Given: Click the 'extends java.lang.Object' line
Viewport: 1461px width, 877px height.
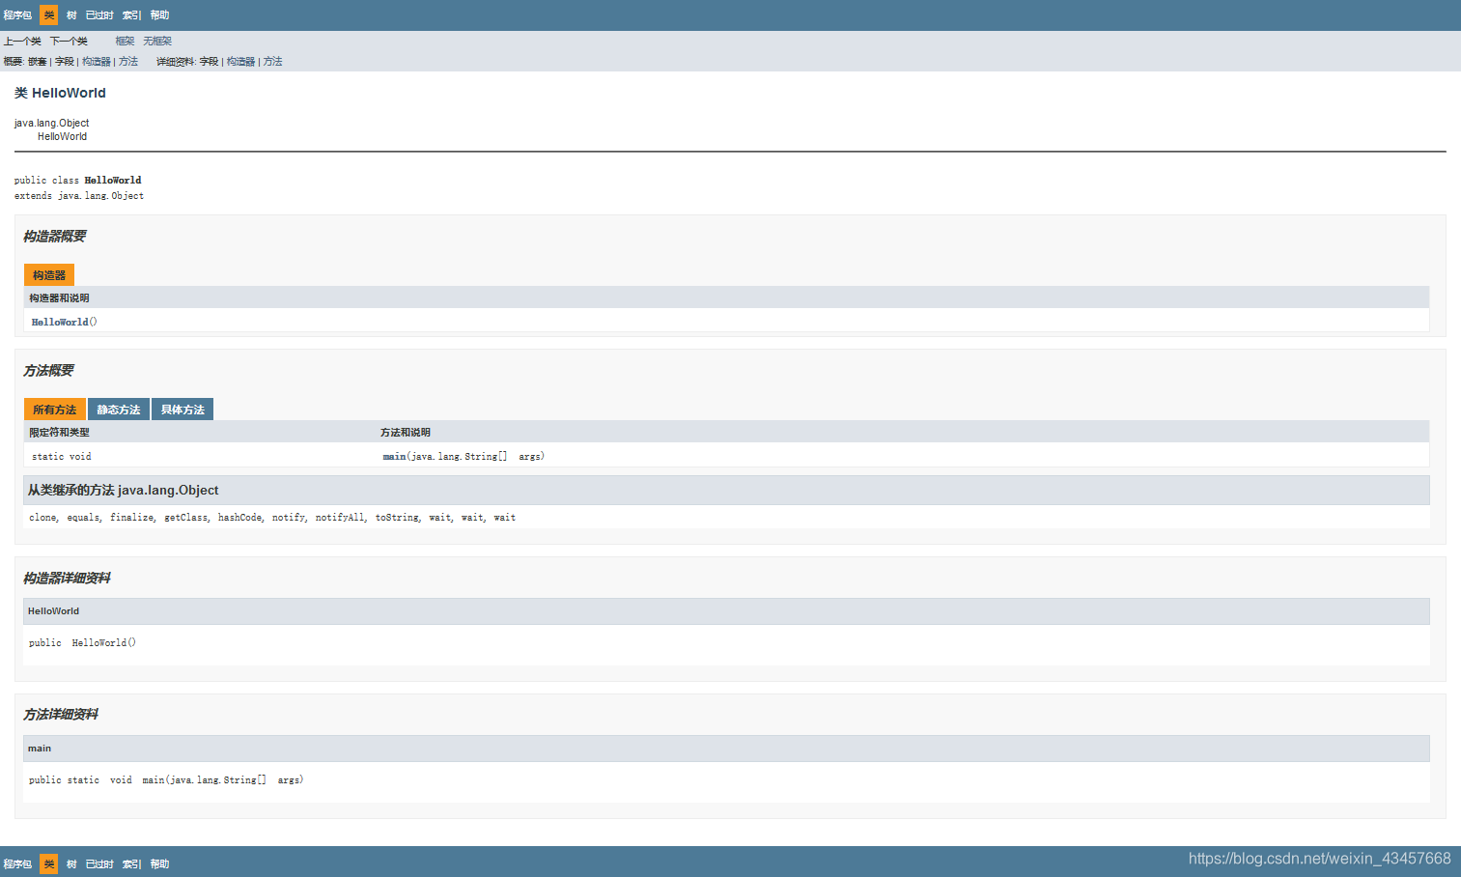Looking at the screenshot, I should (79, 196).
